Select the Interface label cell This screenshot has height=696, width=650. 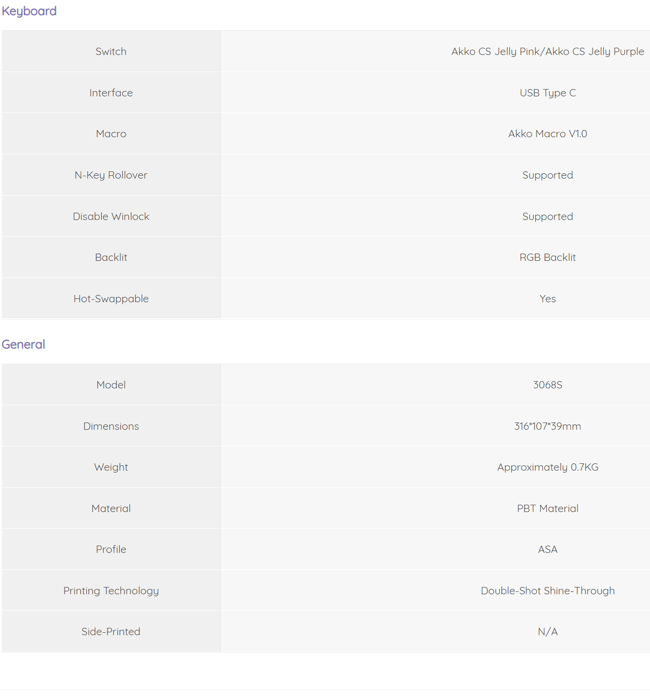coord(111,93)
